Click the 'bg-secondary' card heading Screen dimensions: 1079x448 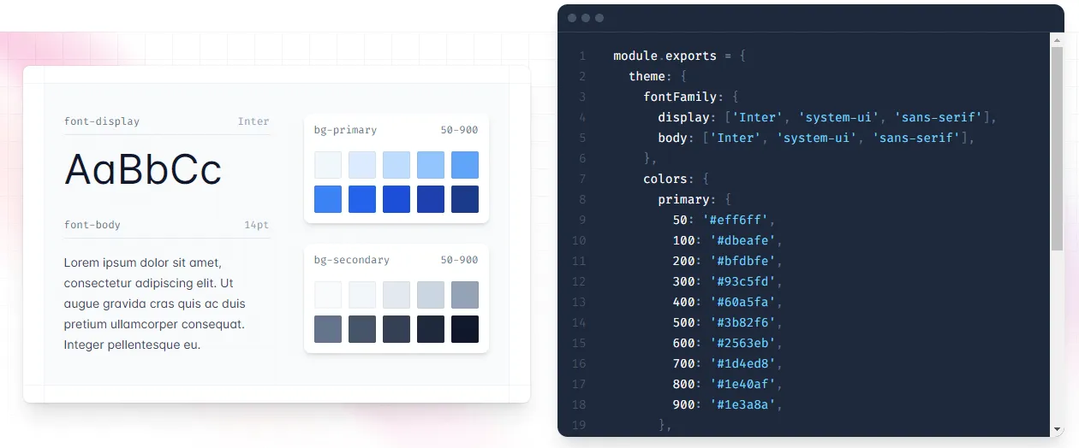[x=352, y=260]
